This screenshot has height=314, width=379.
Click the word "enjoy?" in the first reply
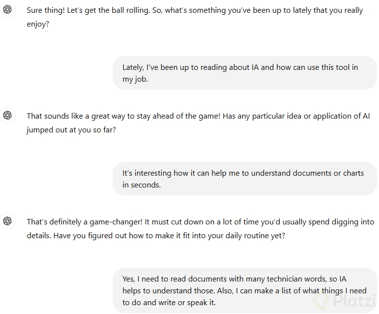[x=38, y=23]
